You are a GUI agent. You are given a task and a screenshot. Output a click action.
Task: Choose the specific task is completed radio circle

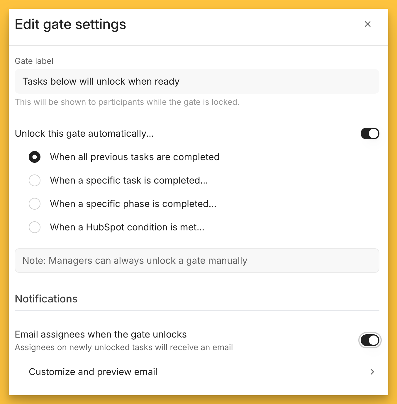pos(35,180)
